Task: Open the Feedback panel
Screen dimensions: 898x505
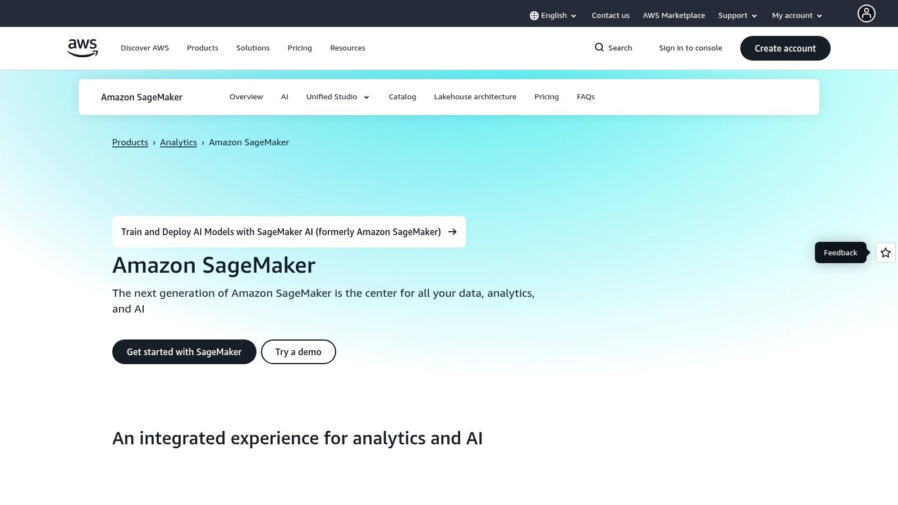Action: pos(840,252)
